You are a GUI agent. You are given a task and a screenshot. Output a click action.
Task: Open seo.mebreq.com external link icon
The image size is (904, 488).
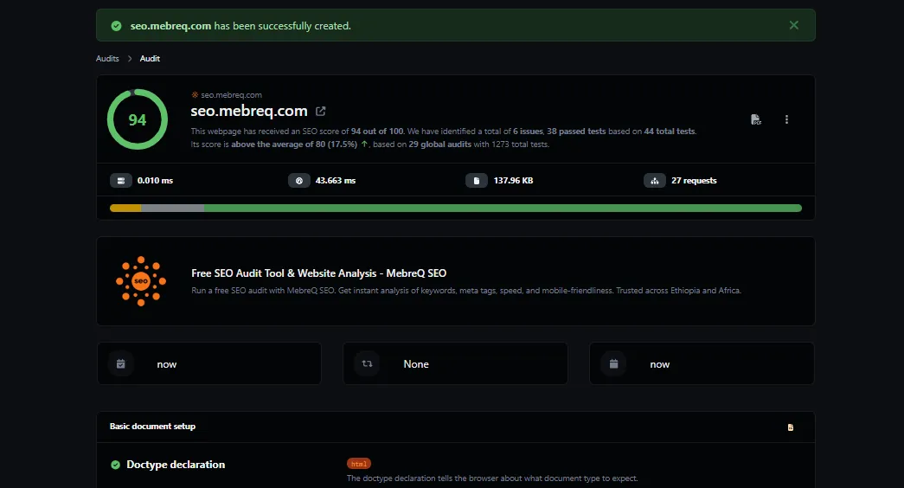click(x=321, y=111)
